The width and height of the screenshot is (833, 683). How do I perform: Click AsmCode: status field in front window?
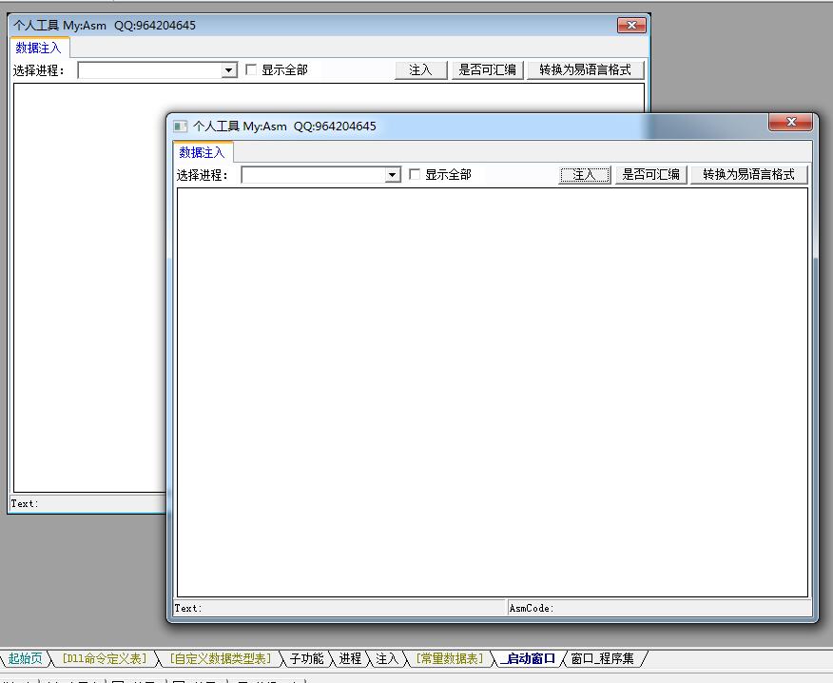pos(660,608)
